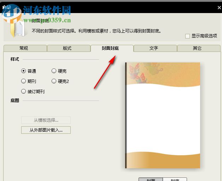Click the folder document wizard icon
Screen dimensions: 222x181
[x=18, y=29]
